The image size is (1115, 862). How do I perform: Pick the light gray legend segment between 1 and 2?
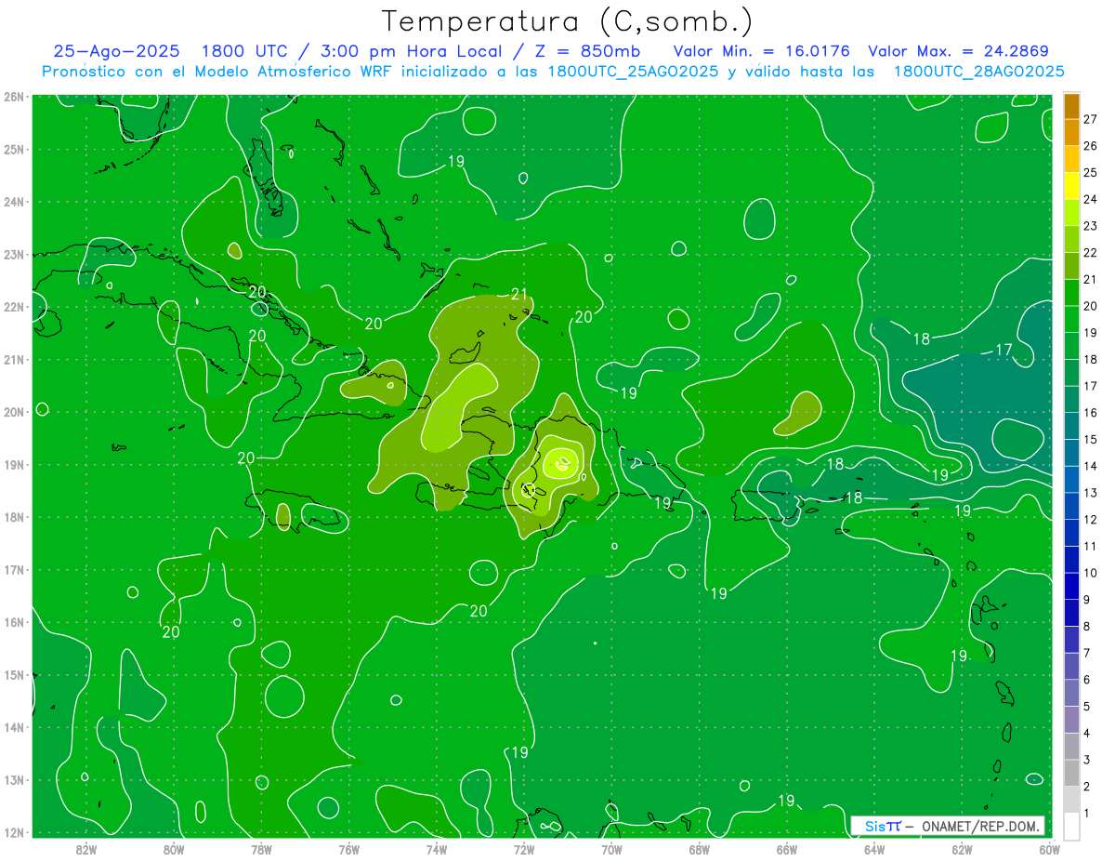(1071, 800)
